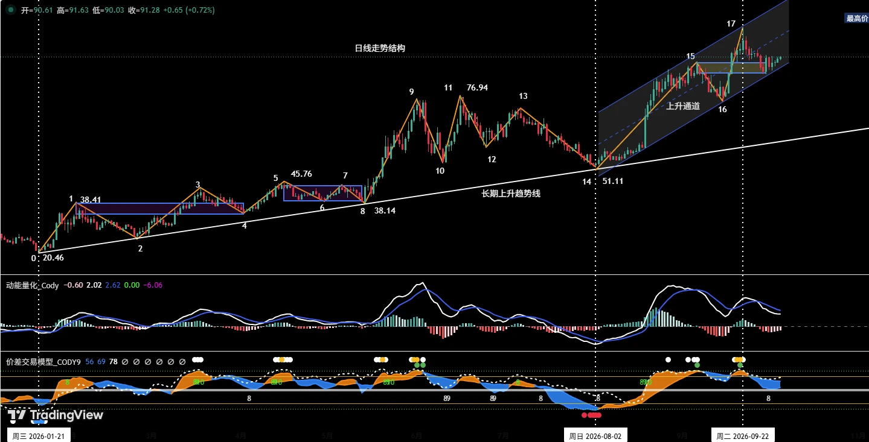Image resolution: width=869 pixels, height=442 pixels.
Task: Click the green market status circle icon
Action: click(x=10, y=10)
